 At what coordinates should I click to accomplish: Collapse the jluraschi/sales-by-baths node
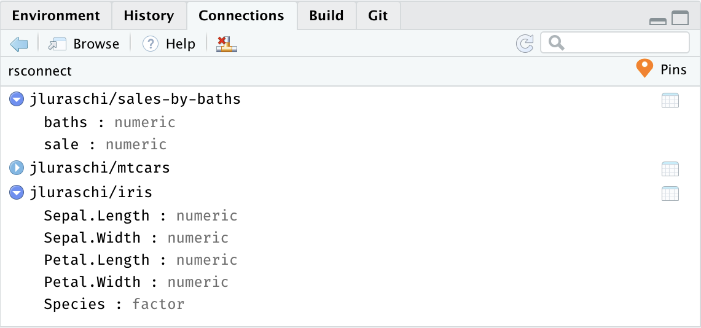pyautogui.click(x=17, y=99)
